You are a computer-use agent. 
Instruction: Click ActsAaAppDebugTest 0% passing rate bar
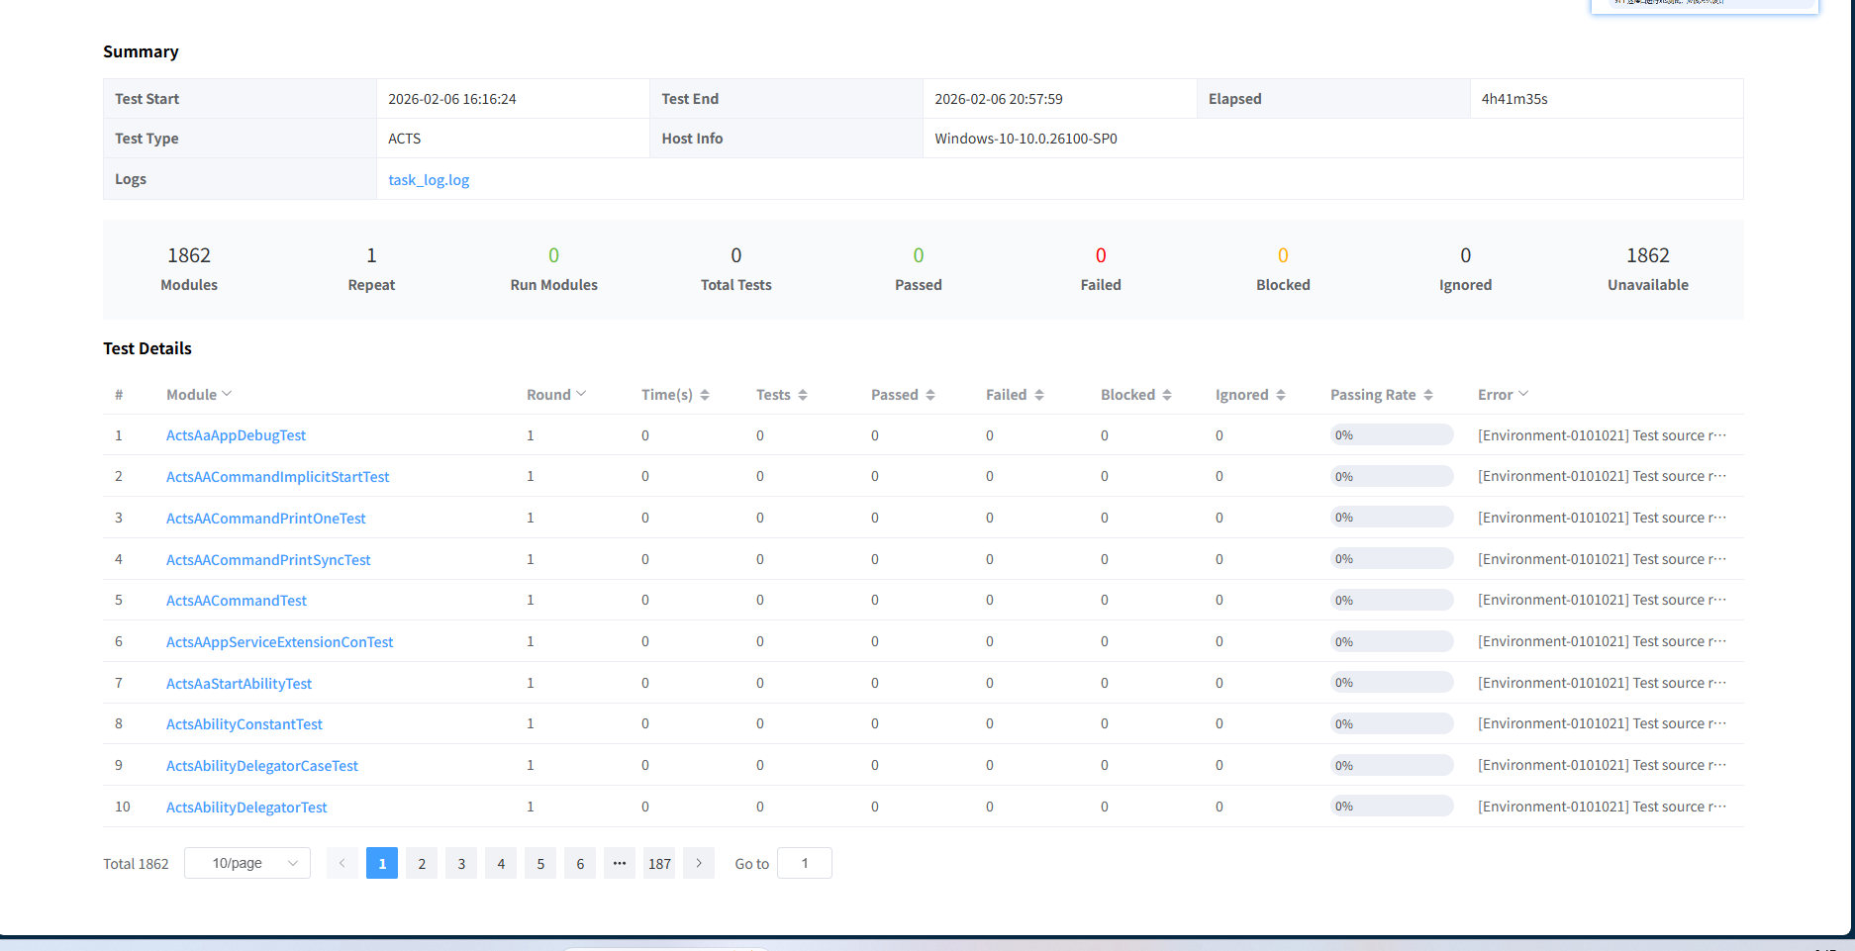(1392, 435)
